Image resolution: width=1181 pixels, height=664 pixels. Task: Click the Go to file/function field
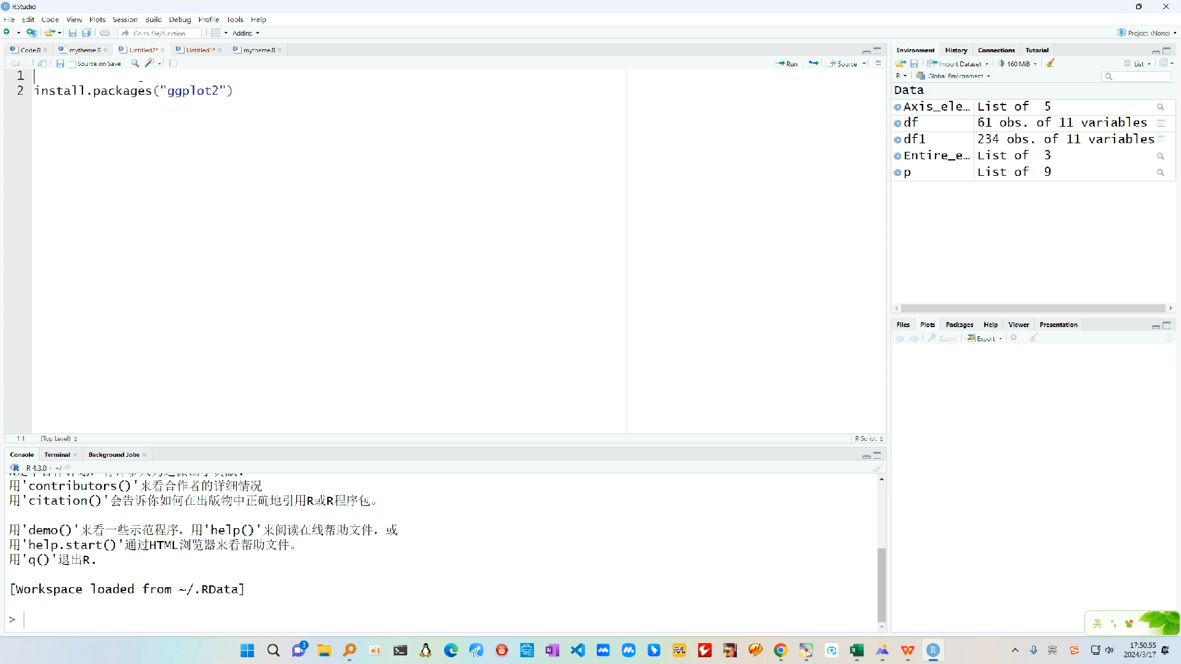(x=160, y=33)
